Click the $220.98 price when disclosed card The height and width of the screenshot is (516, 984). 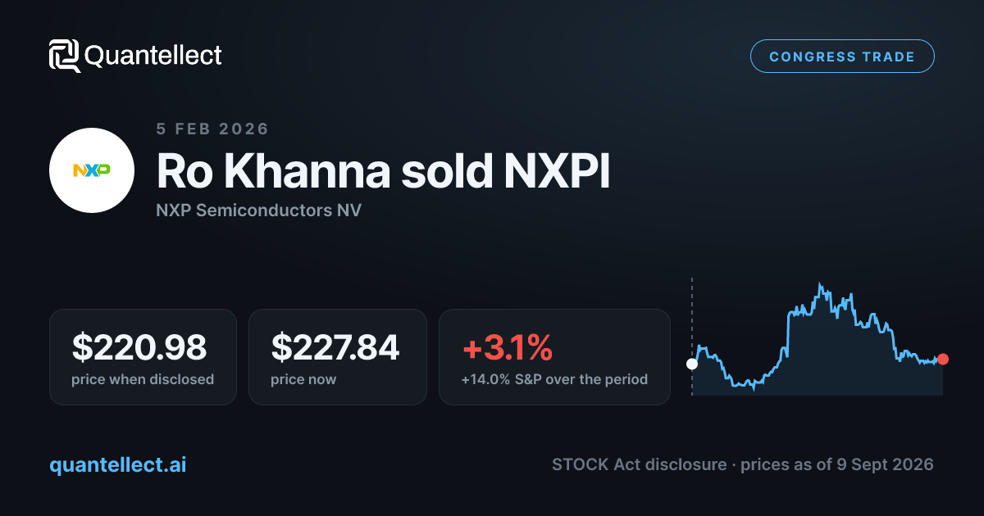coord(143,357)
